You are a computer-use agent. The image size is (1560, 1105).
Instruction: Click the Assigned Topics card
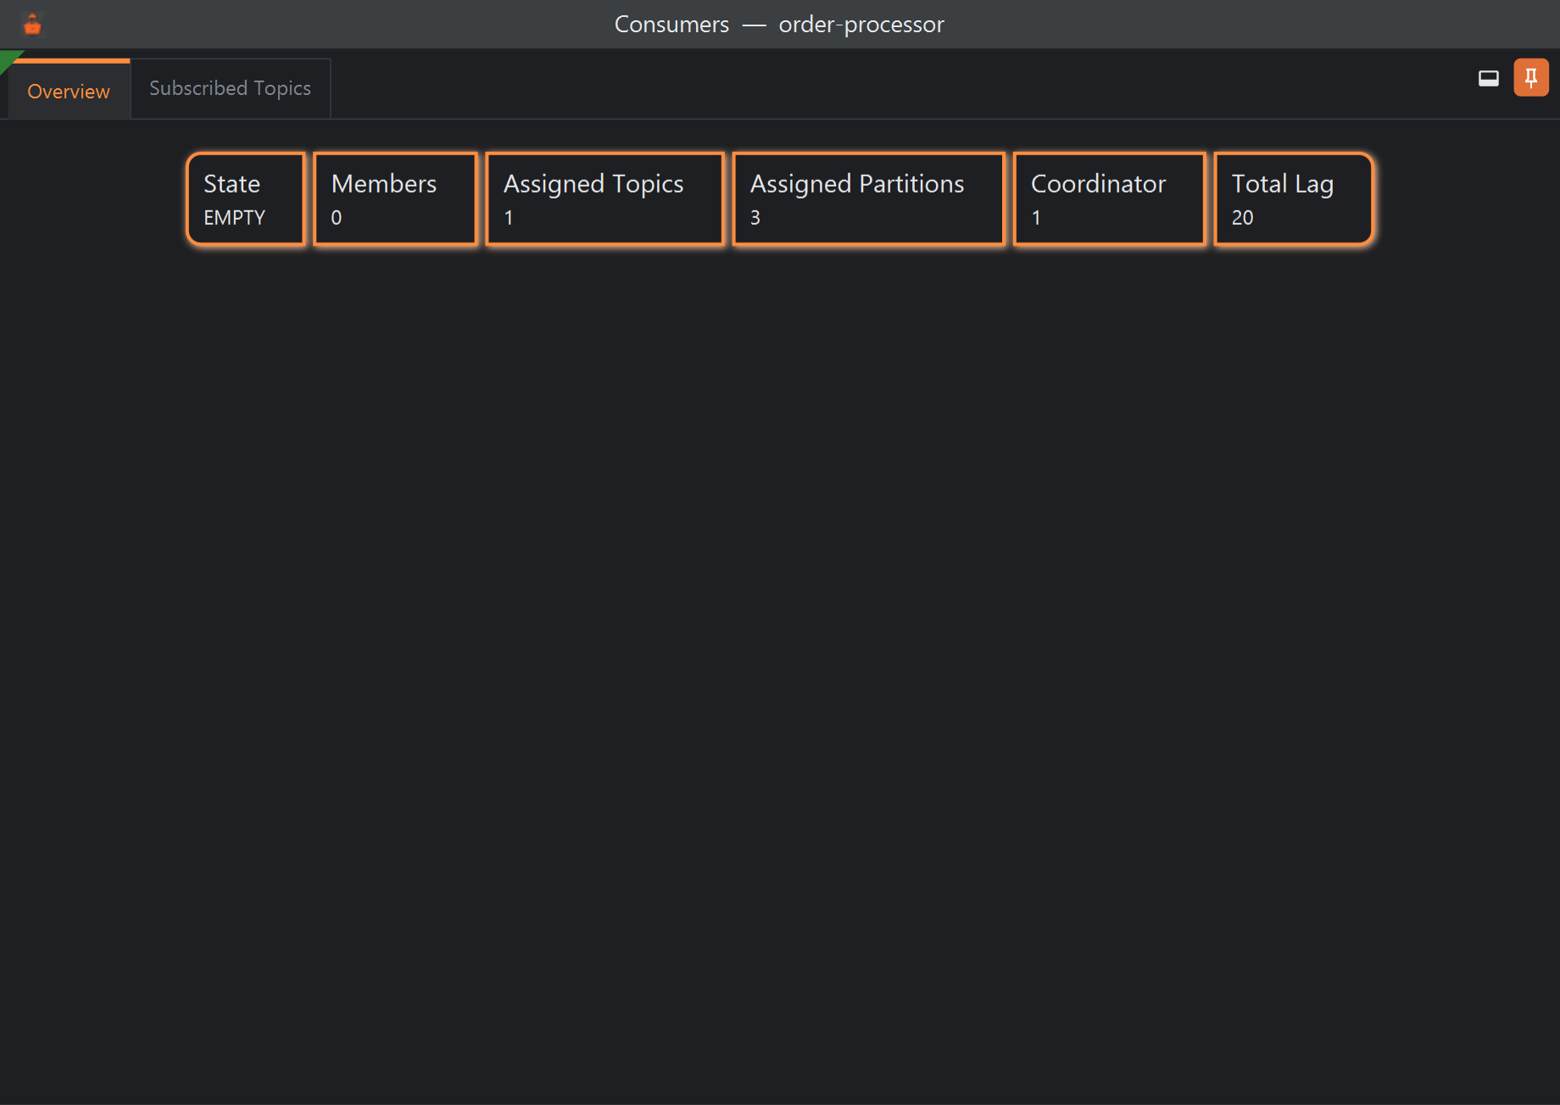605,199
